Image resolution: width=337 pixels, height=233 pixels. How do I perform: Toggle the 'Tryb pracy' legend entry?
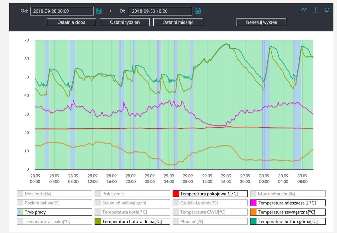[54, 212]
